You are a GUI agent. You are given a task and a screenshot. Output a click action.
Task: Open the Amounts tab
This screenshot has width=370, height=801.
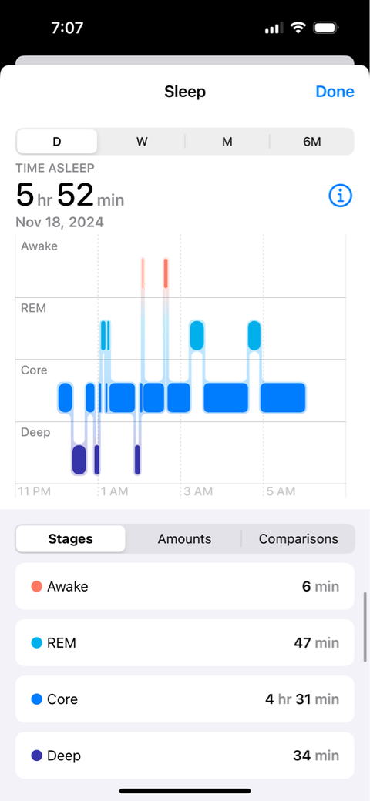click(184, 539)
